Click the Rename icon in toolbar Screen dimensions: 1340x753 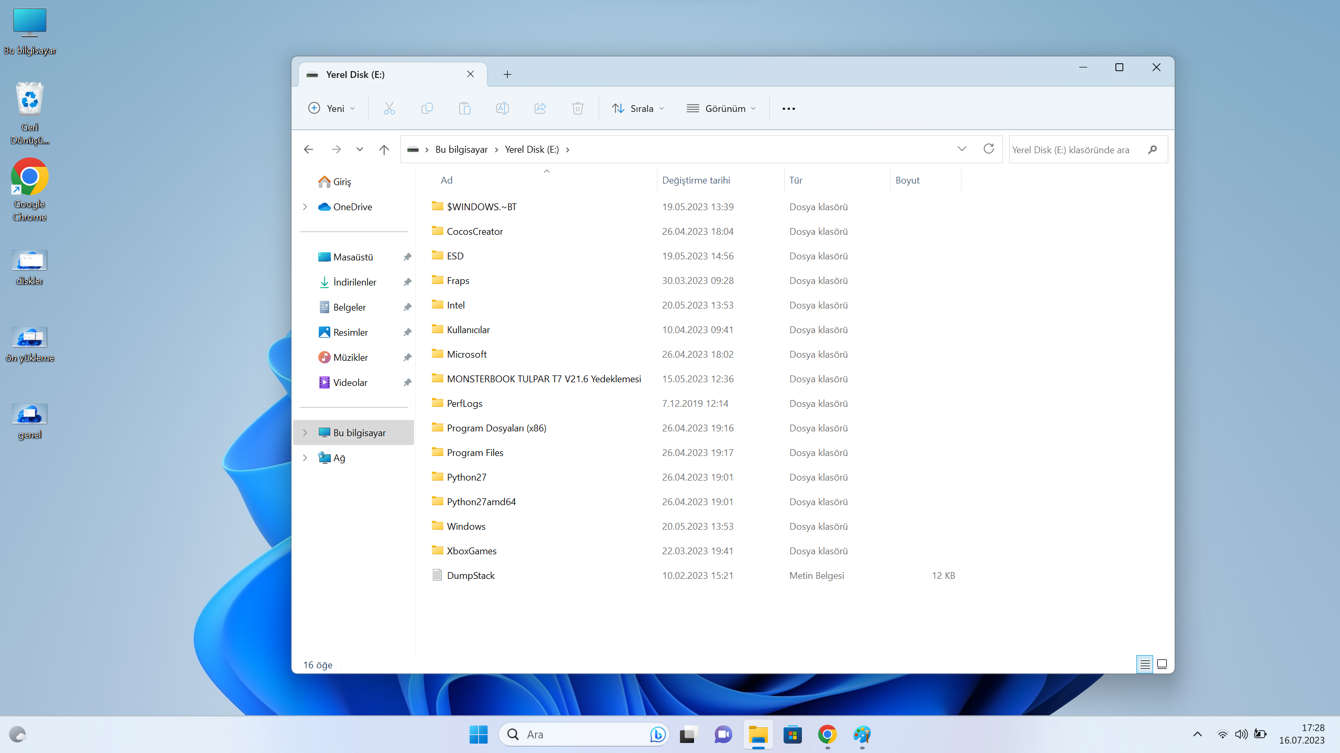click(x=502, y=108)
